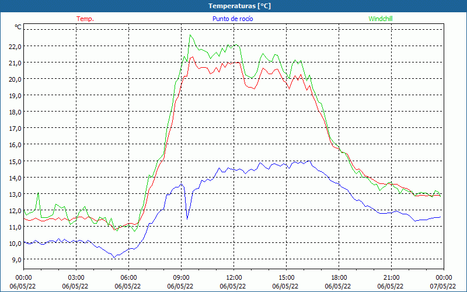467x292 pixels.
Task: Select the green 'Windchill' legend label
Action: 381,19
